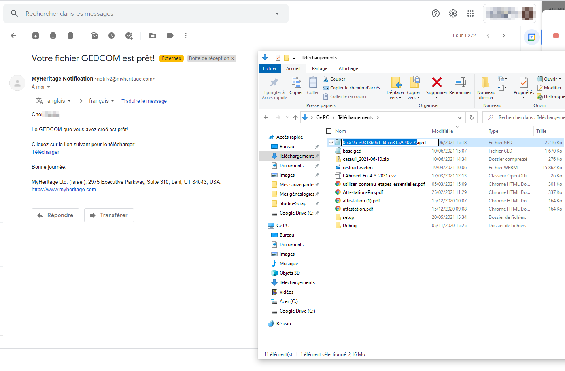
Task: Toggle the select-all checkbox beside Nom
Action: coord(329,131)
